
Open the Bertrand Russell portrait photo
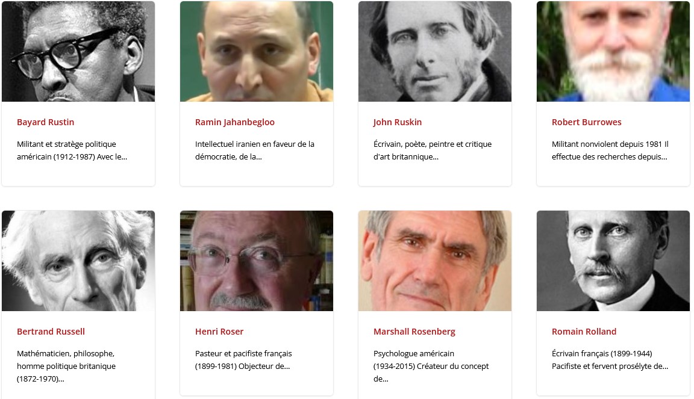pyautogui.click(x=78, y=261)
